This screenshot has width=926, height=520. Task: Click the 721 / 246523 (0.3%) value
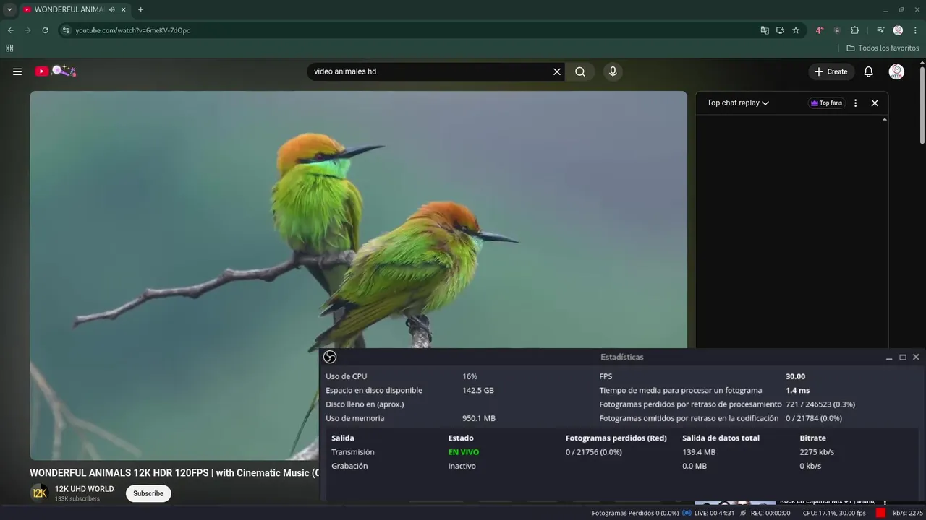click(x=820, y=404)
